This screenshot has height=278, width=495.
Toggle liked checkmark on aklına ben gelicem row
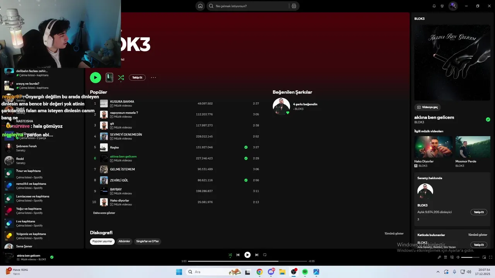[x=246, y=158]
